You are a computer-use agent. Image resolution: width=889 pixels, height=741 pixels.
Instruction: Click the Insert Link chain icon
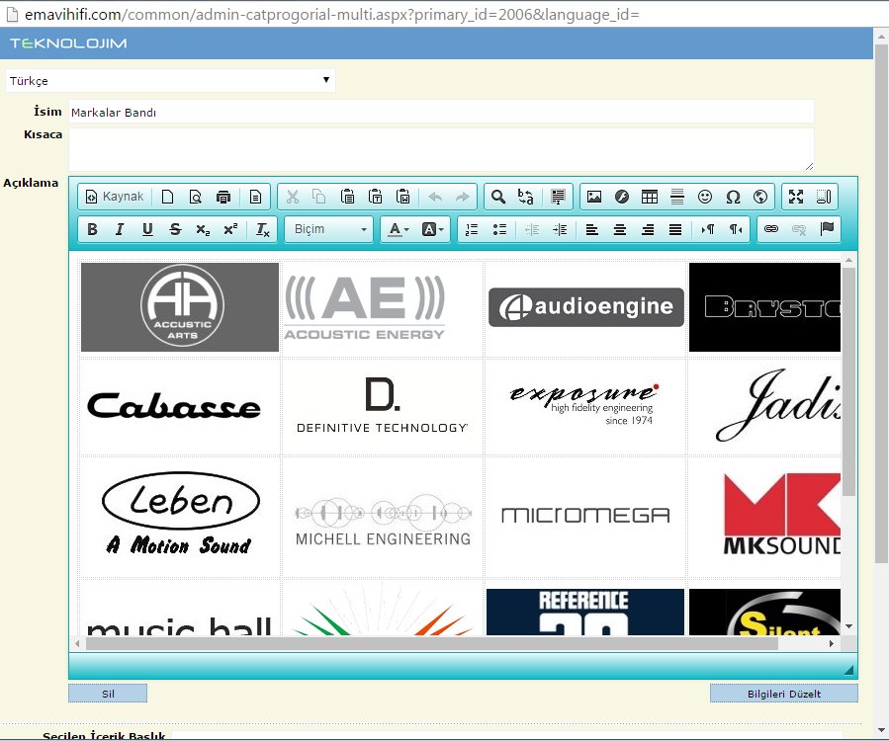click(x=771, y=229)
